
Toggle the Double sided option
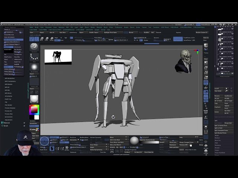pos(146,40)
